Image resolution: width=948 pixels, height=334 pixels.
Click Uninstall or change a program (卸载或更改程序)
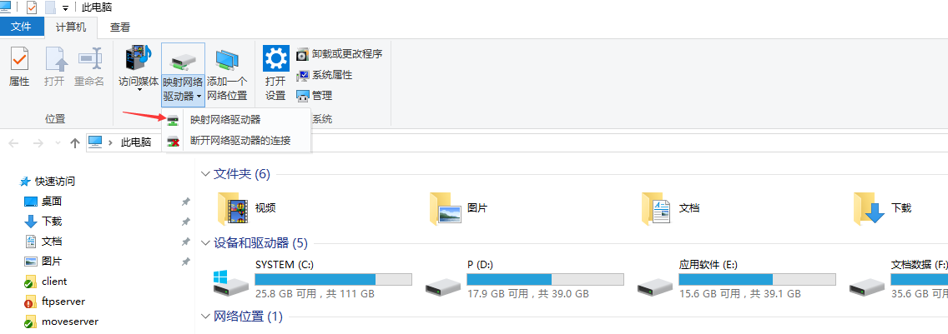click(x=340, y=54)
